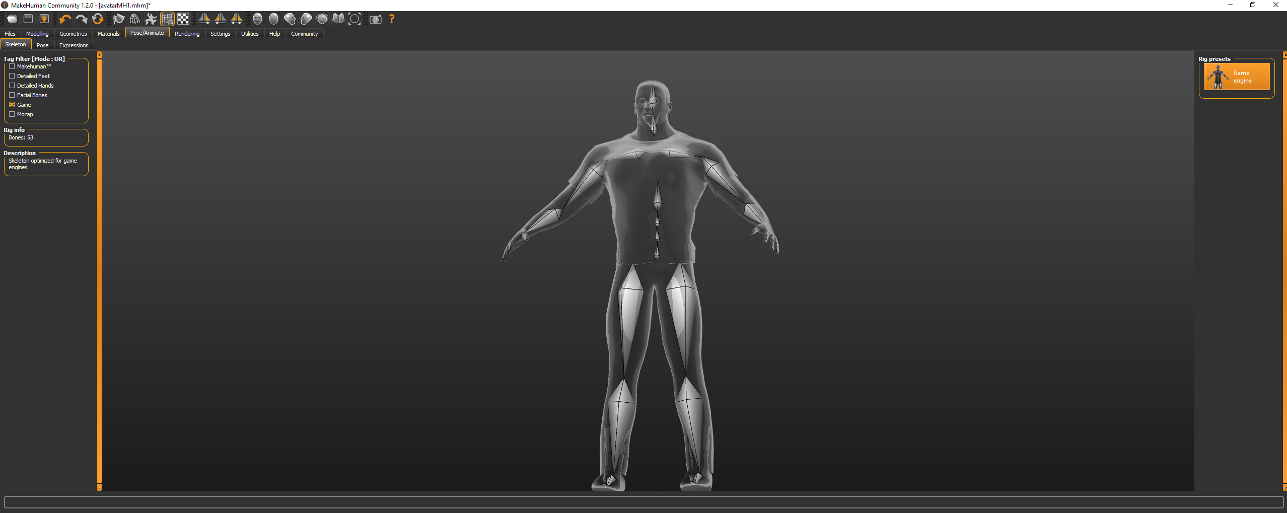The width and height of the screenshot is (1287, 513).
Task: Click the reset camera zoom icon
Action: pos(354,19)
